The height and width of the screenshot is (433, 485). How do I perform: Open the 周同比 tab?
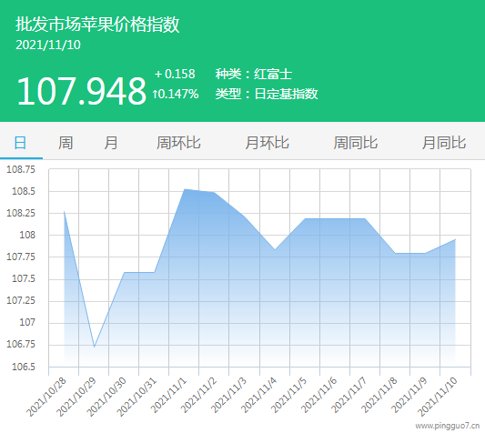click(x=356, y=143)
